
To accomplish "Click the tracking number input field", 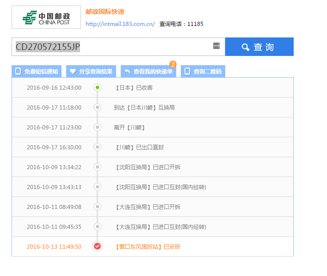I will click(118, 47).
